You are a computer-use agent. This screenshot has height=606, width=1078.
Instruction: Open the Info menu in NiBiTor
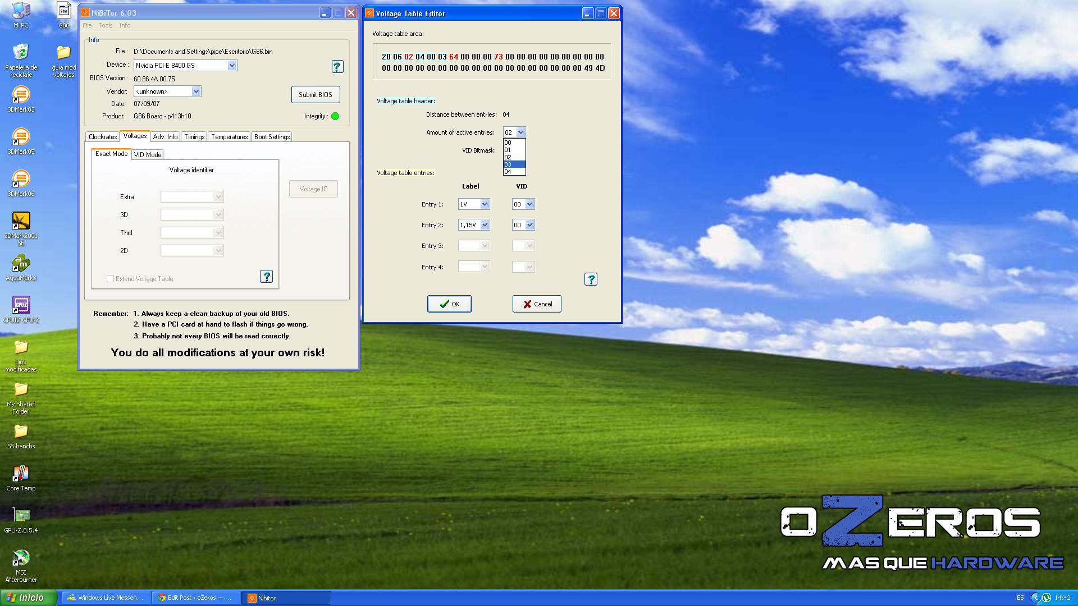pyautogui.click(x=125, y=25)
